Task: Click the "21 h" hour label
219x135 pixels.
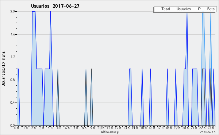Action: (194, 128)
